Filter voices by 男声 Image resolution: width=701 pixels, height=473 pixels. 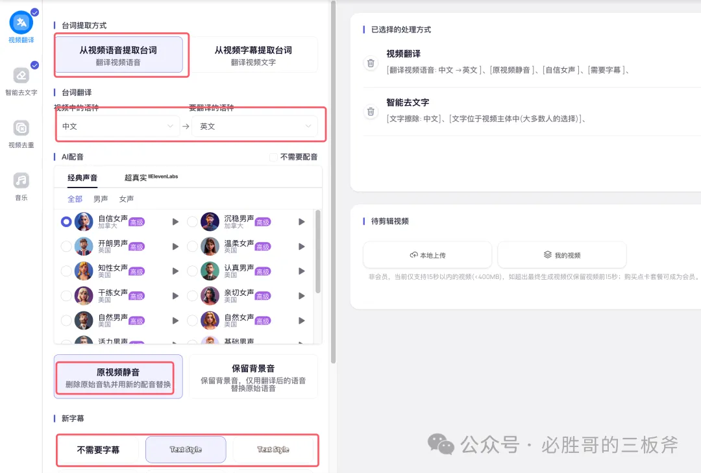pos(101,199)
